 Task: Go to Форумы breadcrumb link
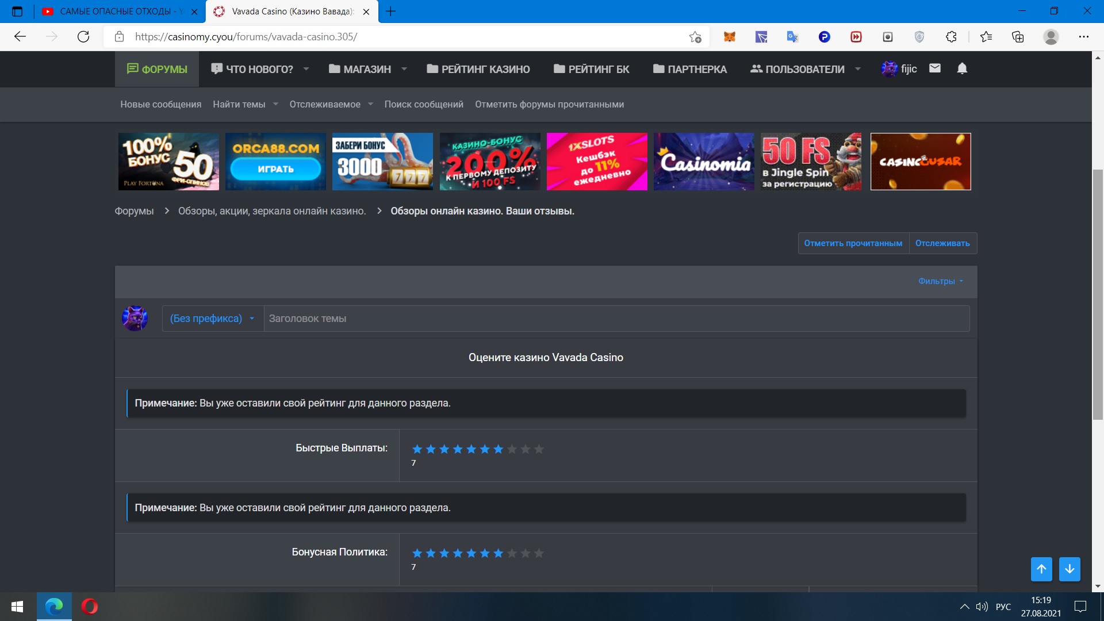click(x=134, y=211)
